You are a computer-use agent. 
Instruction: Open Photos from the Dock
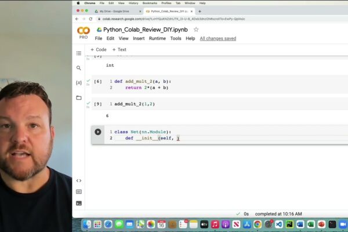151,224
